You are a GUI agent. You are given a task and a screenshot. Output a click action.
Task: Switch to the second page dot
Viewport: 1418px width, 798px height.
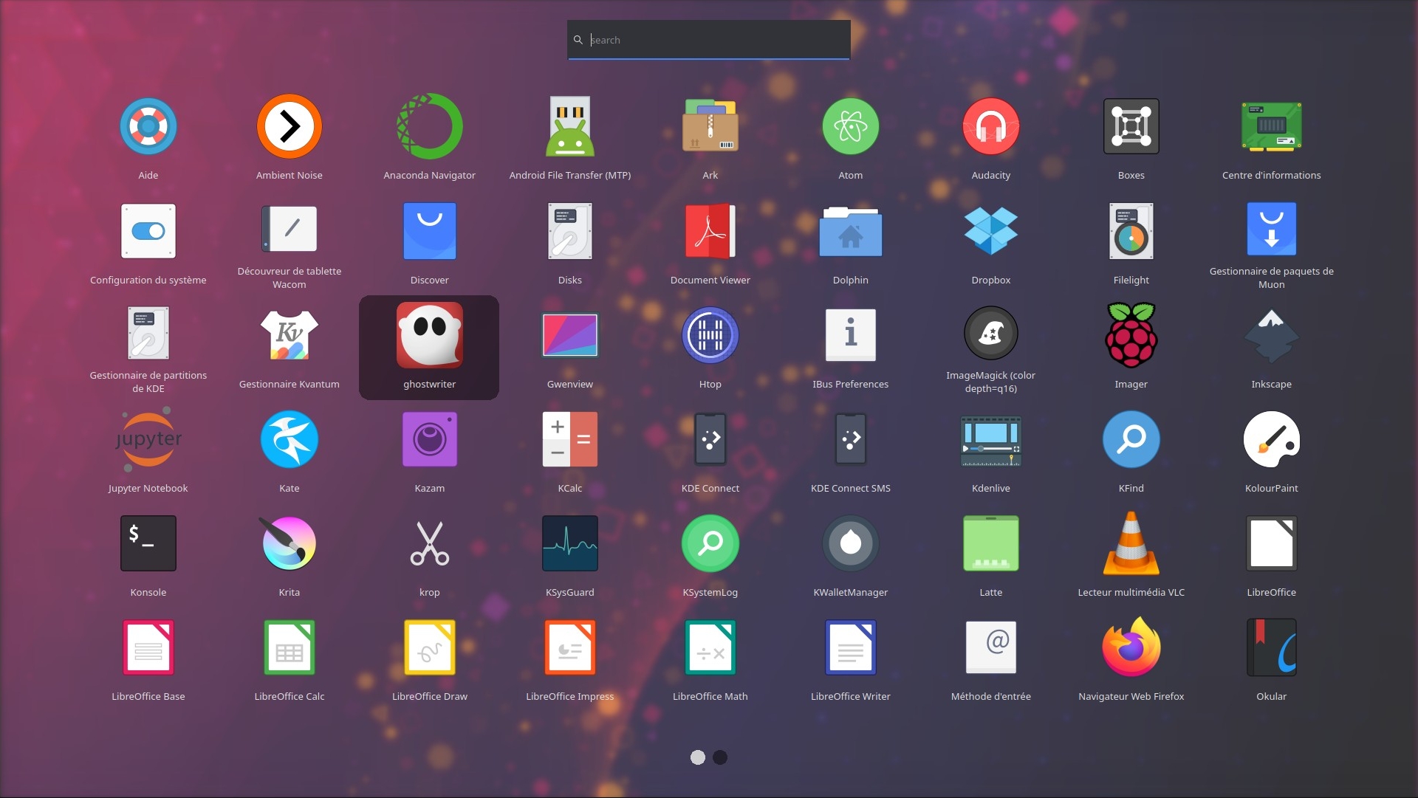tap(720, 757)
